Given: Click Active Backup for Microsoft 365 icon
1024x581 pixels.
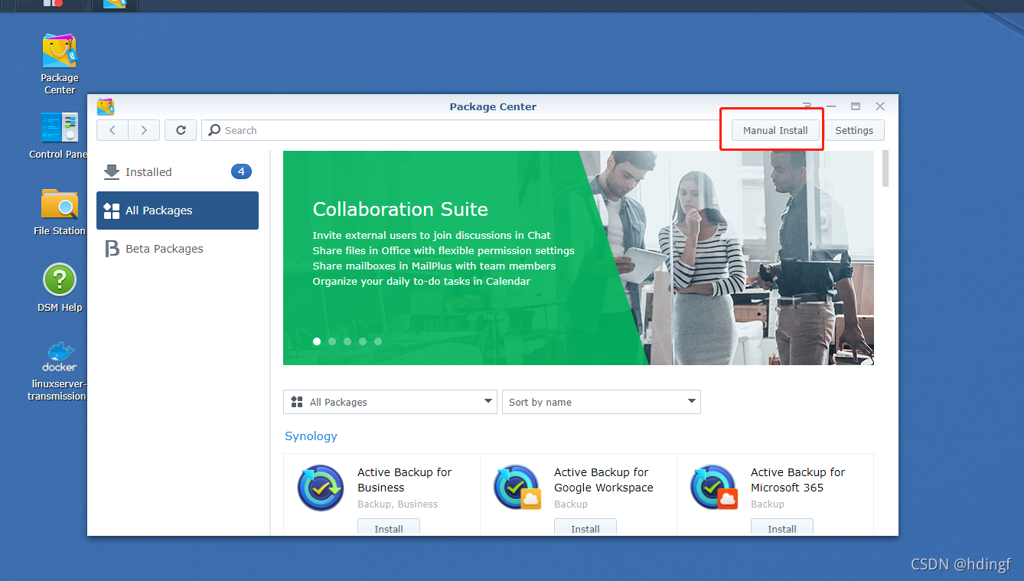Looking at the screenshot, I should 714,488.
